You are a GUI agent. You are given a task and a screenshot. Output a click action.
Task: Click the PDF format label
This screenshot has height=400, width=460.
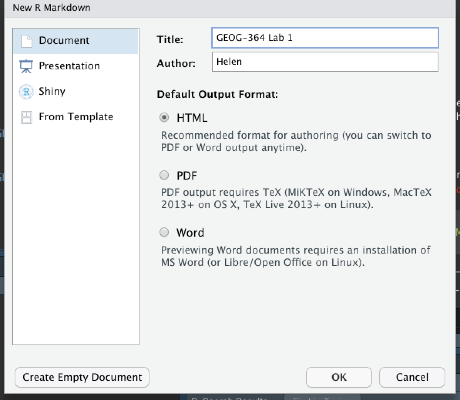[x=186, y=176]
